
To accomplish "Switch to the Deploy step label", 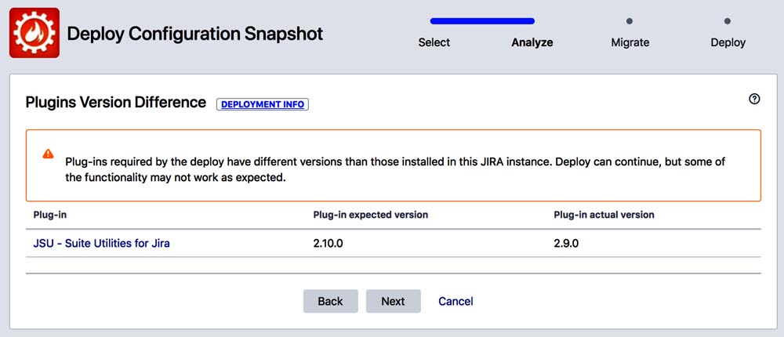I will point(728,42).
